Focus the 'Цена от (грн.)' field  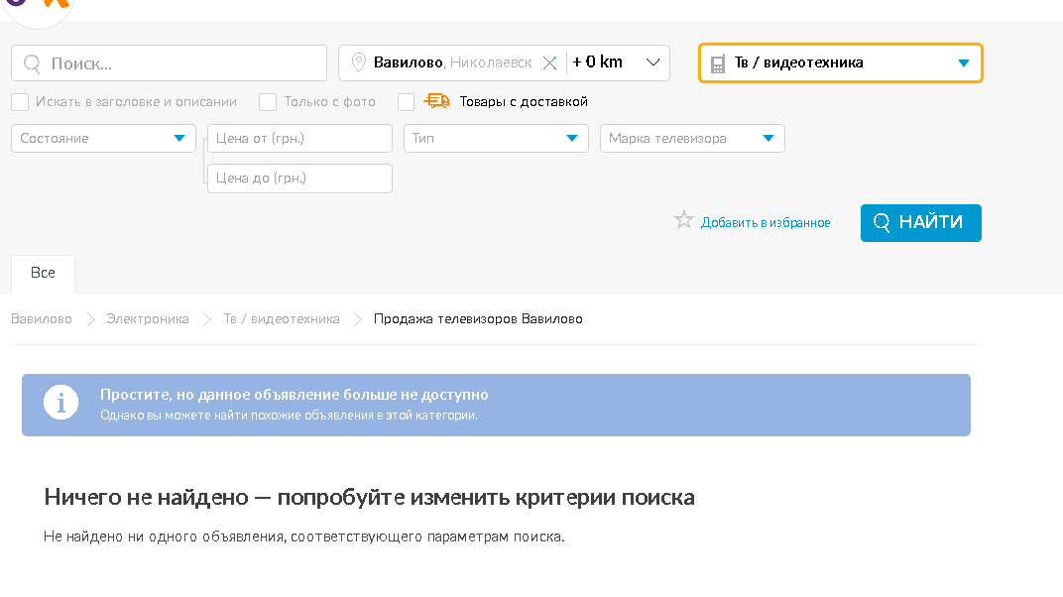click(x=299, y=139)
